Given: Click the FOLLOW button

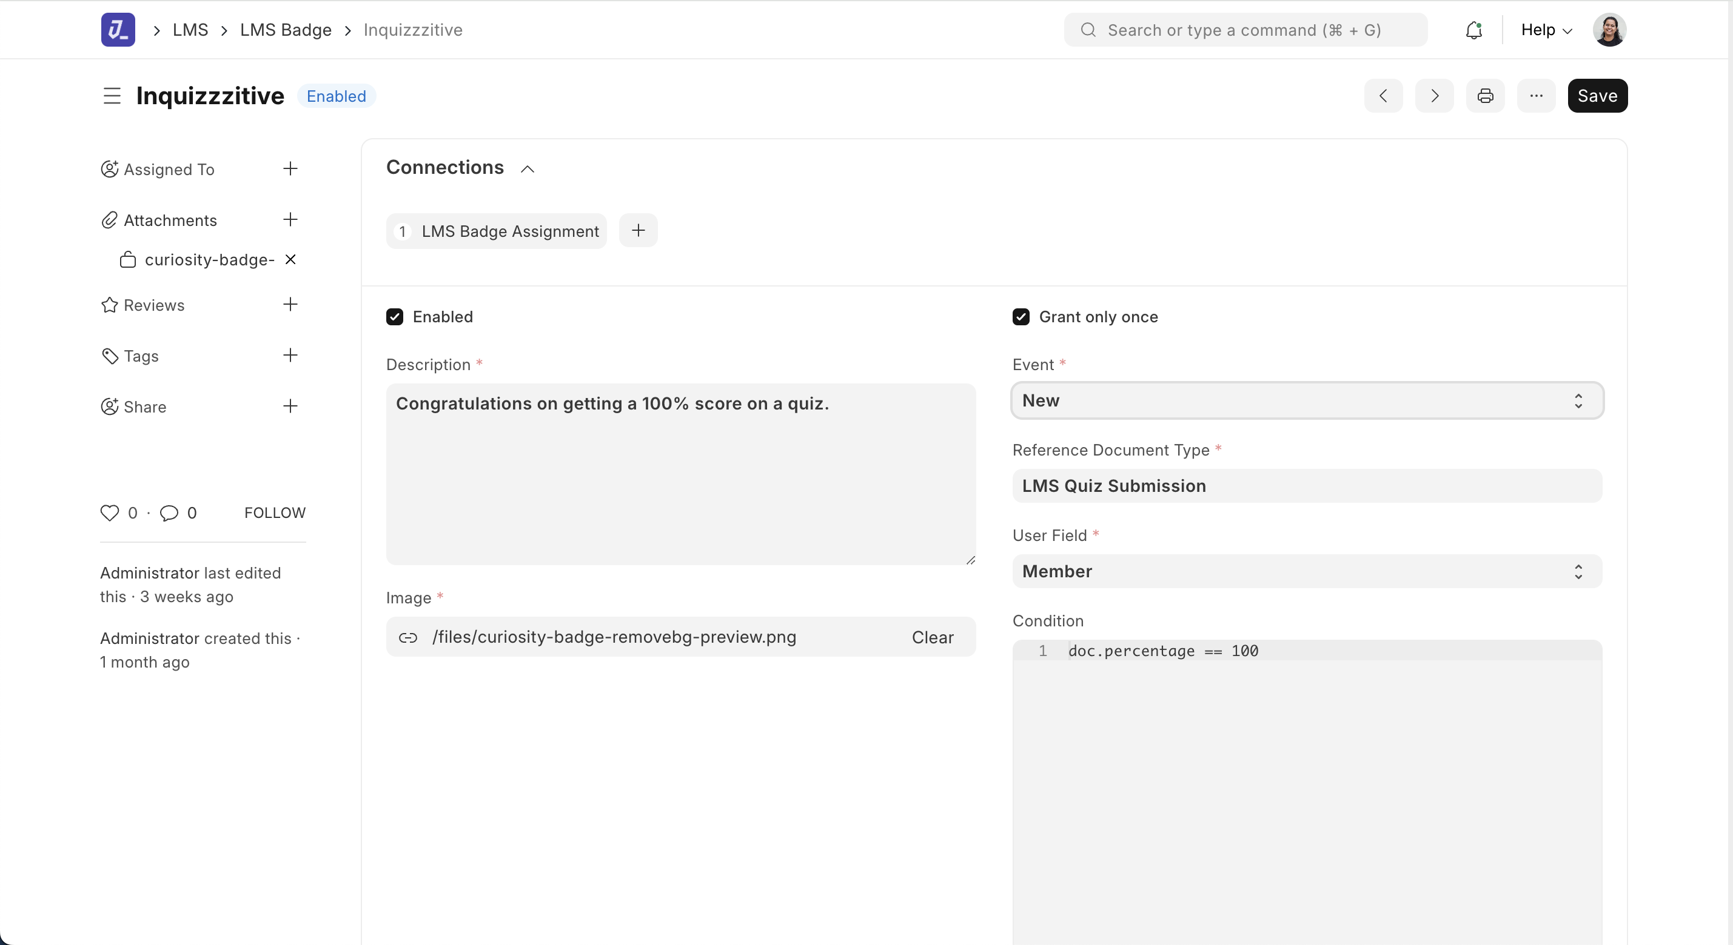Looking at the screenshot, I should [x=275, y=512].
